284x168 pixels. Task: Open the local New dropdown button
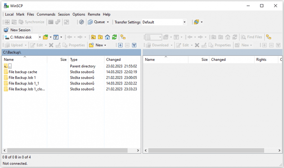coord(97,45)
